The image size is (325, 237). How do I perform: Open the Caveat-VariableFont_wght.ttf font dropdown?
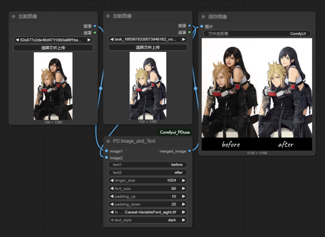[148, 212]
